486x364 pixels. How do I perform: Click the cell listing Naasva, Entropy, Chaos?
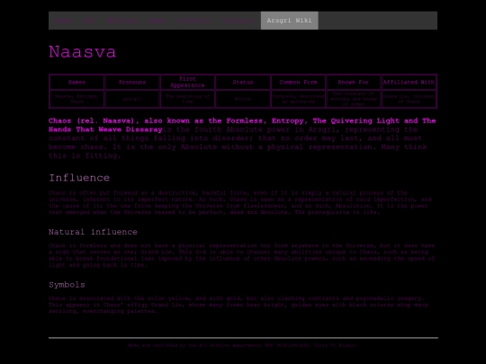tap(76, 99)
